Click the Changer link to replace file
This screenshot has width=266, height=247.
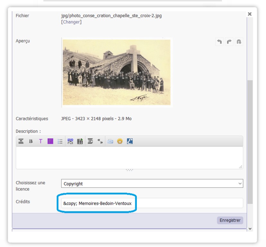(x=71, y=22)
